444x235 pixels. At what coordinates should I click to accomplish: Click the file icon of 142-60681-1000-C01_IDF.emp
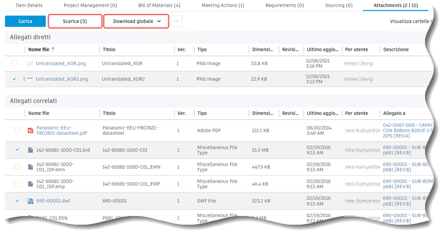tap(30, 184)
